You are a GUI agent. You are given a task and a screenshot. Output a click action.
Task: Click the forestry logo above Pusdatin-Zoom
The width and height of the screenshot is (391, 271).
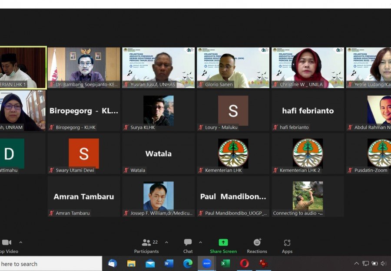(x=379, y=153)
